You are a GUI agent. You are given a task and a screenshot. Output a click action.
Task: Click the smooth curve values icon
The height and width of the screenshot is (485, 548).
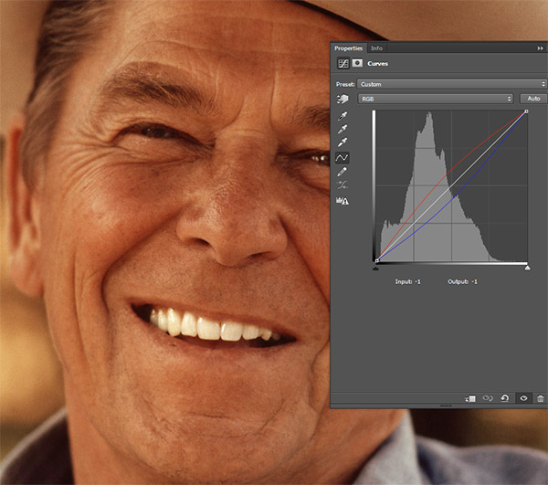(342, 185)
